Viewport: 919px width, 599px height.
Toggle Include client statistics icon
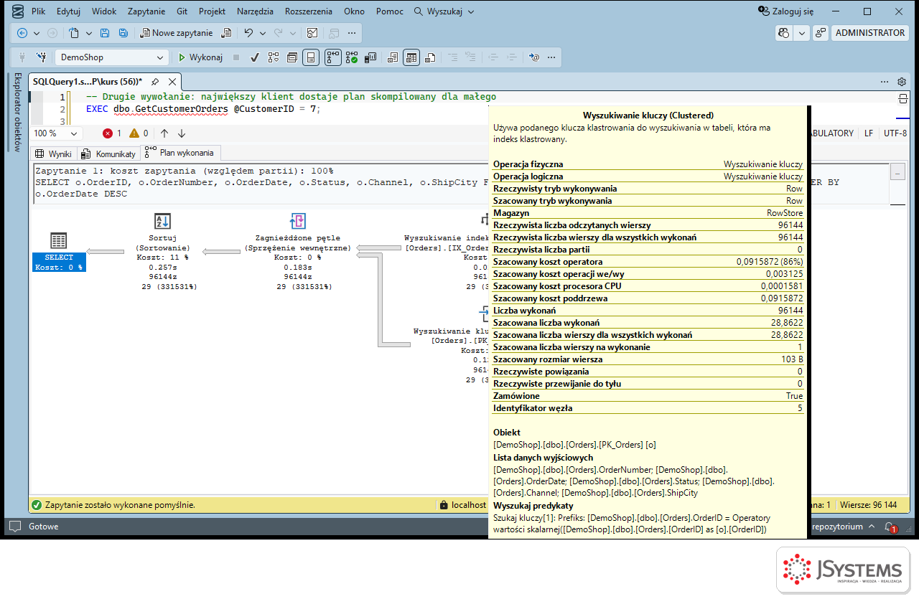pos(371,57)
